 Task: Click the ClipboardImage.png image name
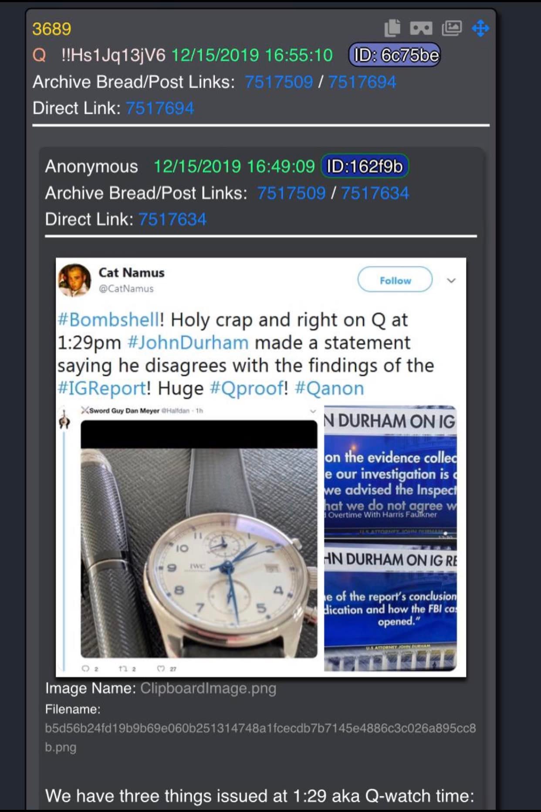pyautogui.click(x=208, y=688)
